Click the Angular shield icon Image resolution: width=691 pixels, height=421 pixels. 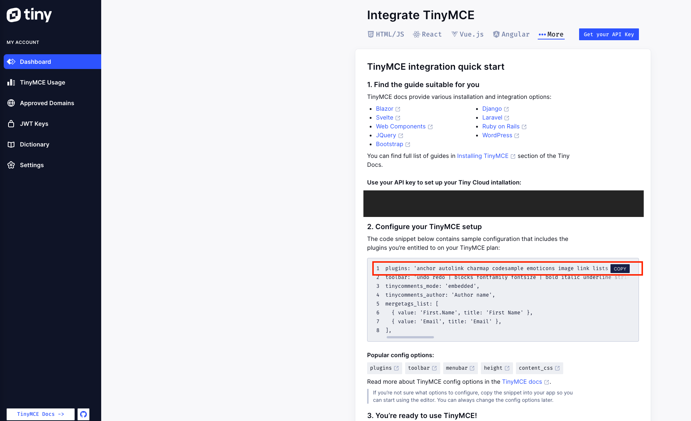pos(496,34)
